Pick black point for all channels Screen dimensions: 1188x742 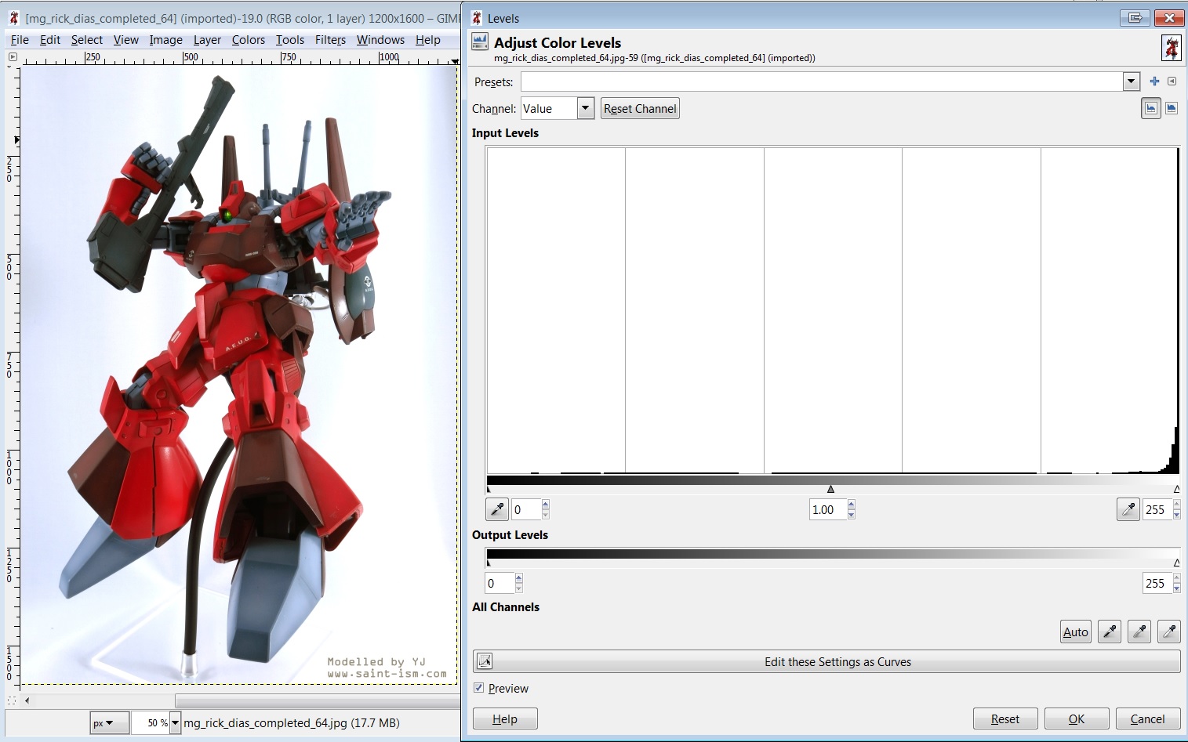pyautogui.click(x=1110, y=632)
